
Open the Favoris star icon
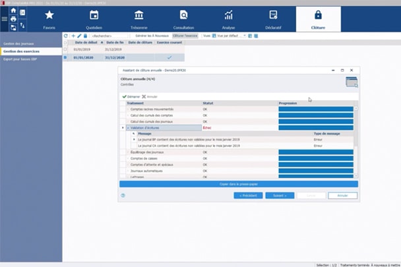pyautogui.click(x=49, y=18)
